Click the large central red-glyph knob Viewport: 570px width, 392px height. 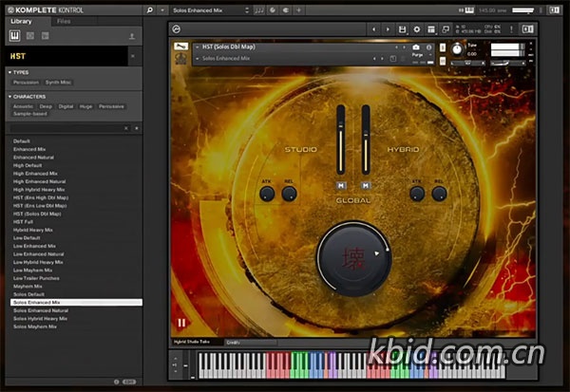(352, 256)
